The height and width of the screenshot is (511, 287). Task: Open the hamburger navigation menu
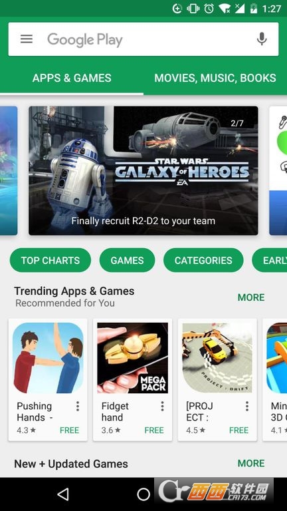(27, 39)
